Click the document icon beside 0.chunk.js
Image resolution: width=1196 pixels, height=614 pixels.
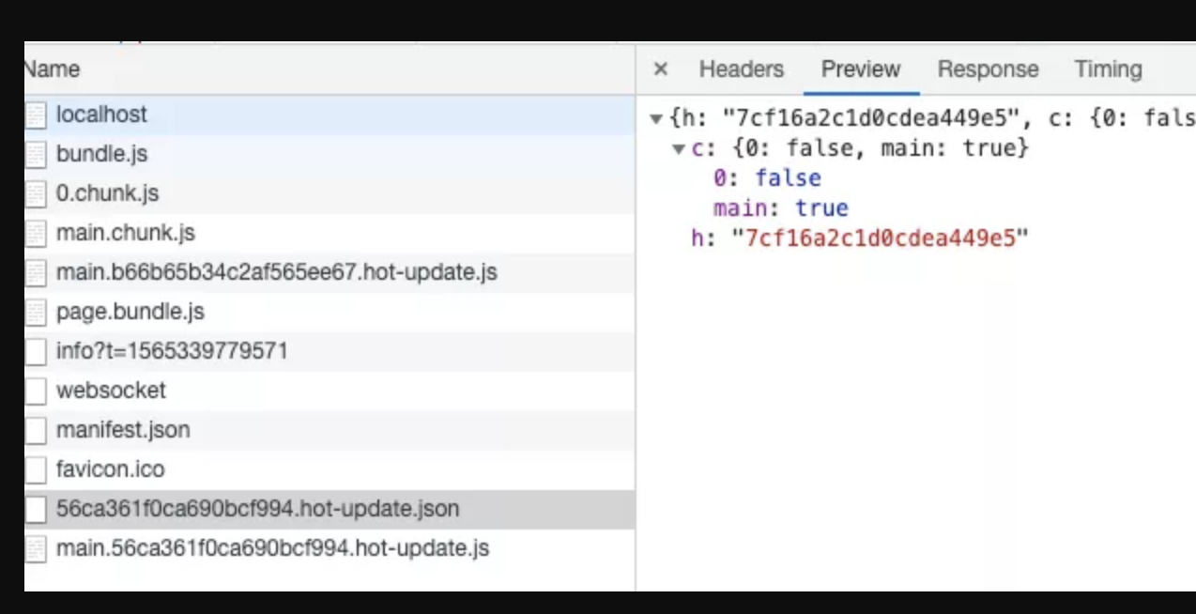[36, 194]
